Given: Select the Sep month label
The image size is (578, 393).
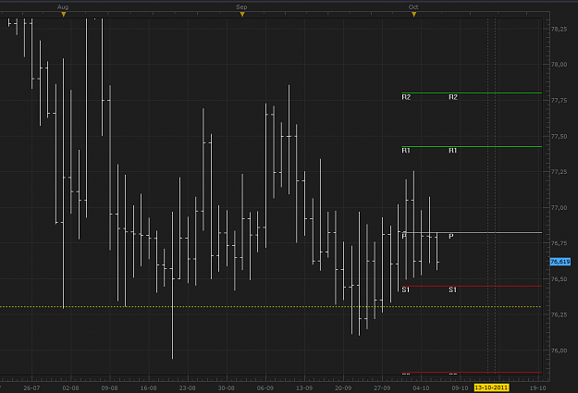Looking at the screenshot, I should tap(241, 7).
